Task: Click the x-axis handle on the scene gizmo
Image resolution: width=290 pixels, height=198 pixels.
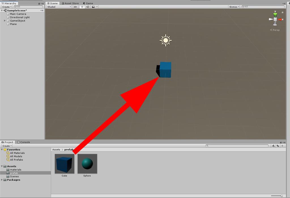Action: click(x=280, y=19)
